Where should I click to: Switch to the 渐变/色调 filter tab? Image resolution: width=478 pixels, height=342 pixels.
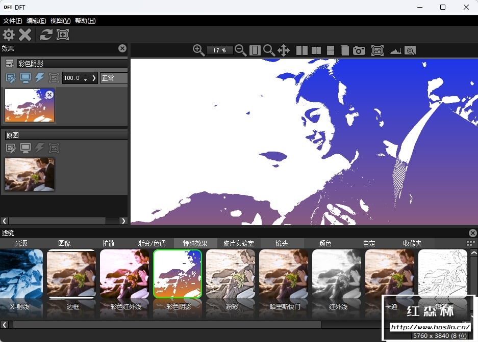pyautogui.click(x=152, y=243)
